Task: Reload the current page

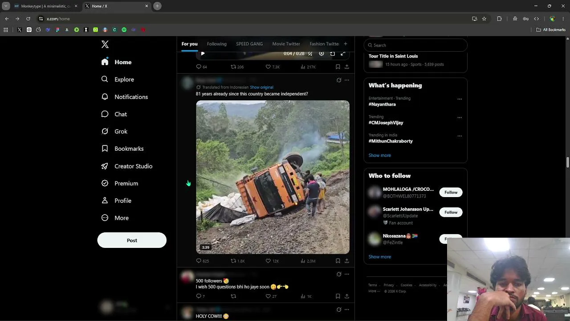Action: coord(28,19)
